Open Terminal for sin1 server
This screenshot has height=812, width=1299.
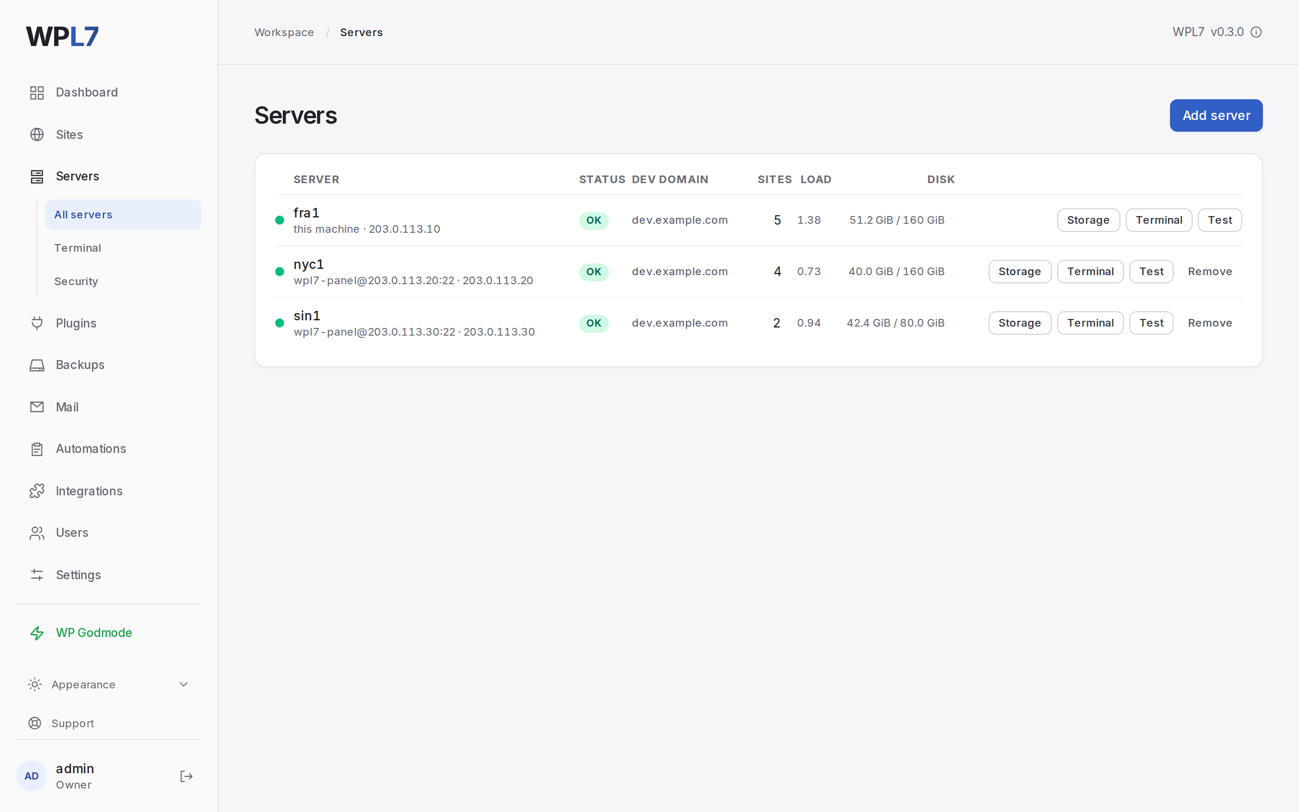[x=1090, y=323]
